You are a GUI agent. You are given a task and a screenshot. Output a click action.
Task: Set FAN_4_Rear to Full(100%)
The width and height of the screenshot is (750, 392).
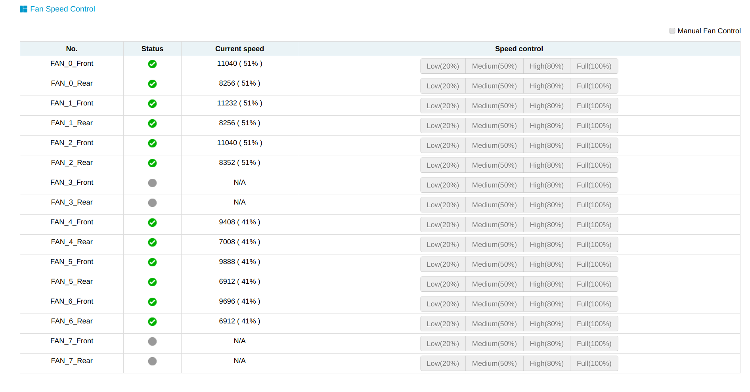594,245
